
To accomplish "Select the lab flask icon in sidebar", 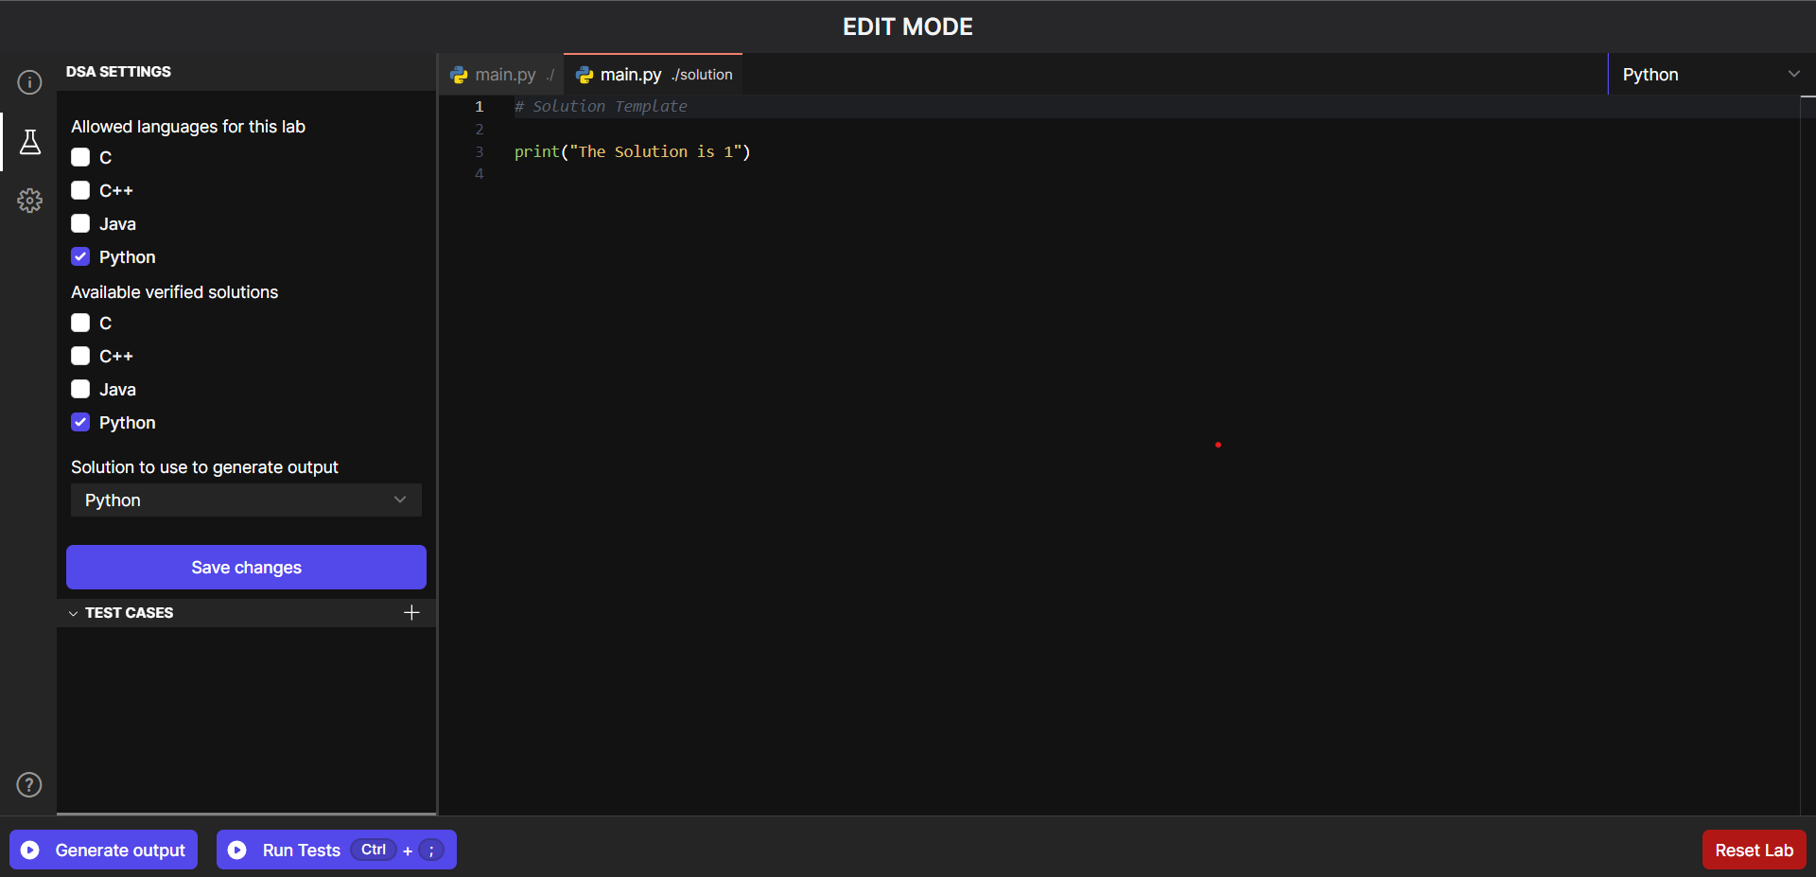I will tap(29, 142).
